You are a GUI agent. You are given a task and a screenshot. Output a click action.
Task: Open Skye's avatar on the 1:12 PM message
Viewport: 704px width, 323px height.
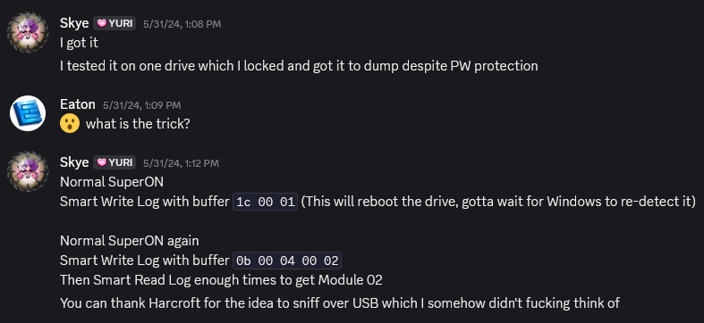(28, 171)
